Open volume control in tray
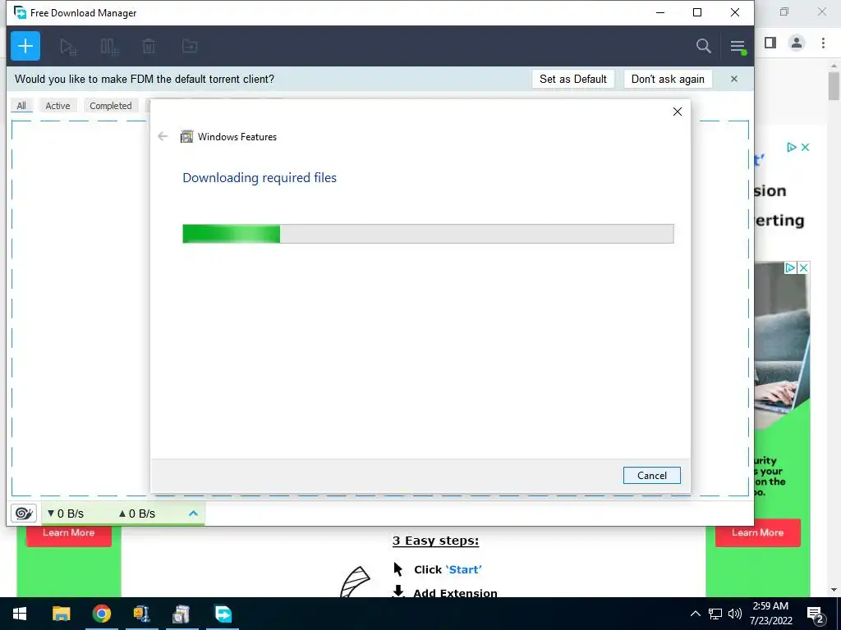Image resolution: width=841 pixels, height=630 pixels. 735,614
